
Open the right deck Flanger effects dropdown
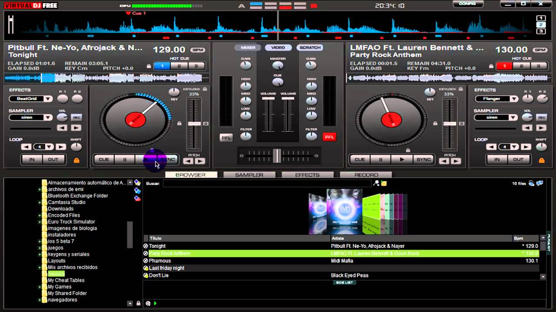(514, 99)
